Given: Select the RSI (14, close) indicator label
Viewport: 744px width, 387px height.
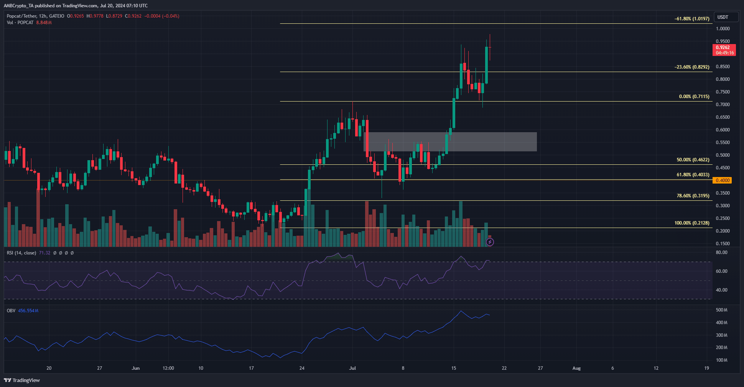Looking at the screenshot, I should click(21, 253).
